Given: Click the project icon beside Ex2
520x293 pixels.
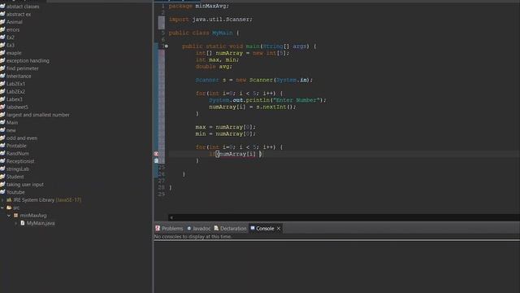Looking at the screenshot, I should pos(2,37).
